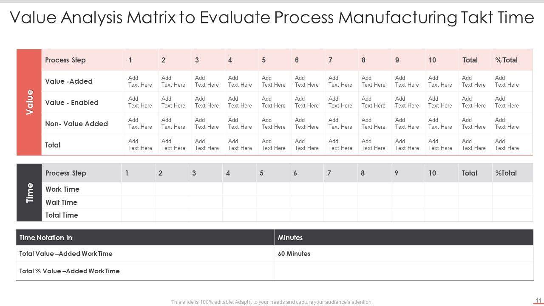544x306 pixels.
Task: Click the Total Time row label
Action: tap(62, 215)
